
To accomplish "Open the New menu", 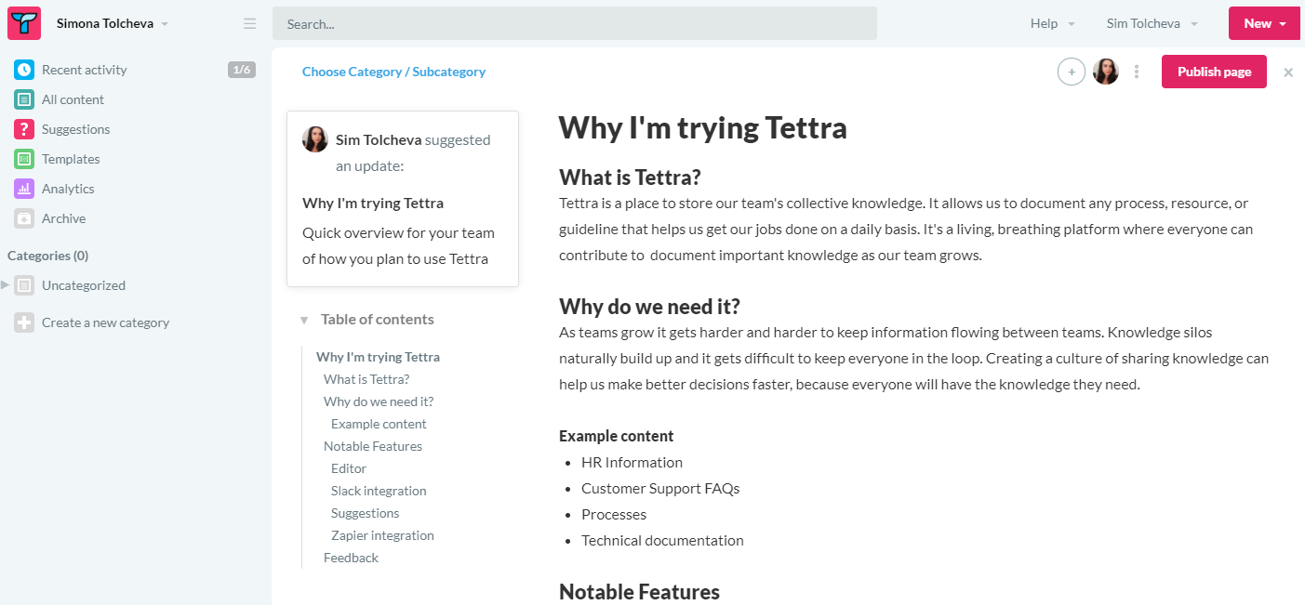I will 1264,23.
